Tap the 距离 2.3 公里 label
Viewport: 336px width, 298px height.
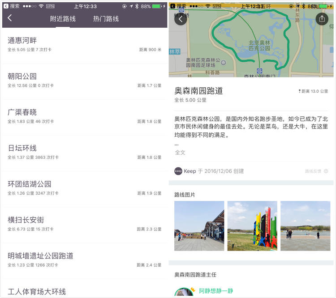(x=149, y=229)
